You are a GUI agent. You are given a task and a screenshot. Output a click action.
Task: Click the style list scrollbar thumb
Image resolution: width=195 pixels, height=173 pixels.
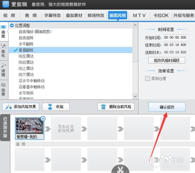[x=135, y=45]
